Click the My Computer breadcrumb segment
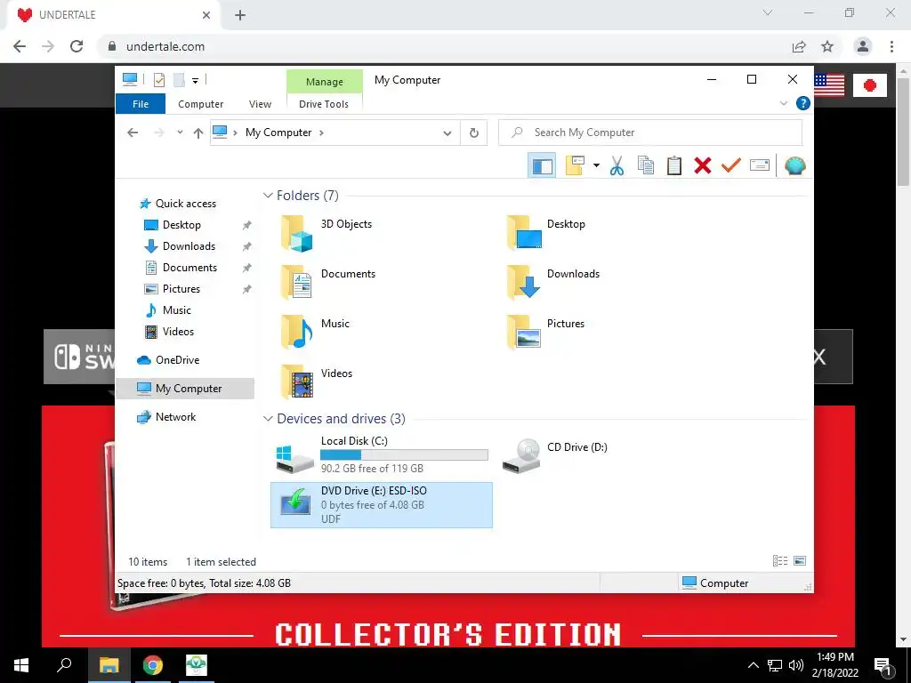This screenshot has height=683, width=911. click(278, 133)
